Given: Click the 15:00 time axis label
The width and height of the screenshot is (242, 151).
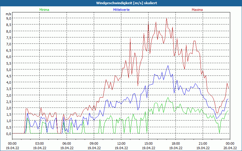Looking at the screenshot, I should tap(148, 144).
